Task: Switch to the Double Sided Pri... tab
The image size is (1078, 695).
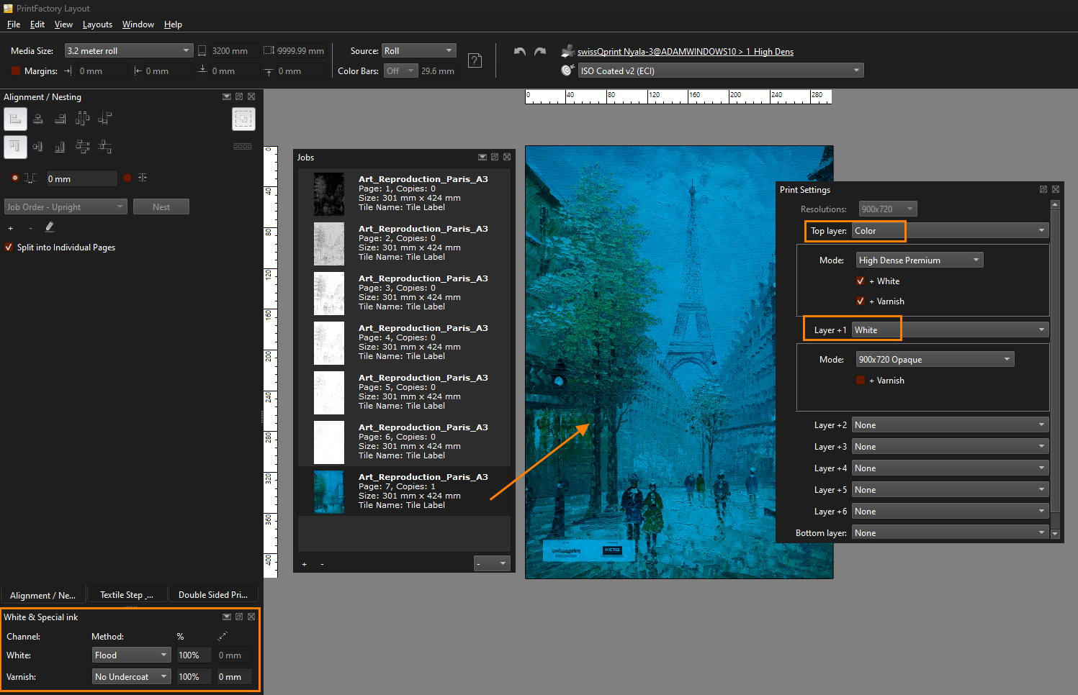Action: pyautogui.click(x=213, y=594)
